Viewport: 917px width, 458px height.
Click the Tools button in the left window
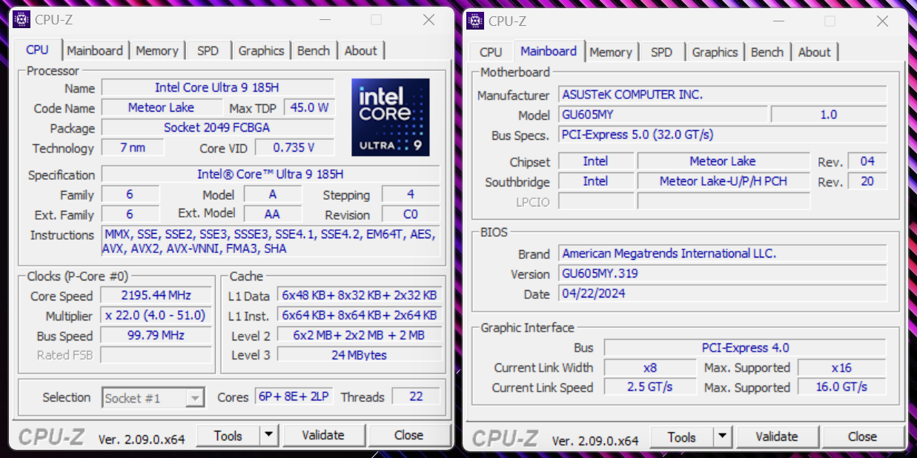click(x=228, y=436)
